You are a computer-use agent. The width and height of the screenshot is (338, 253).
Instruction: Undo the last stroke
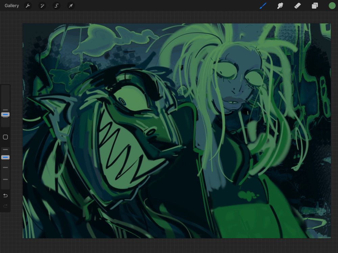click(5, 195)
